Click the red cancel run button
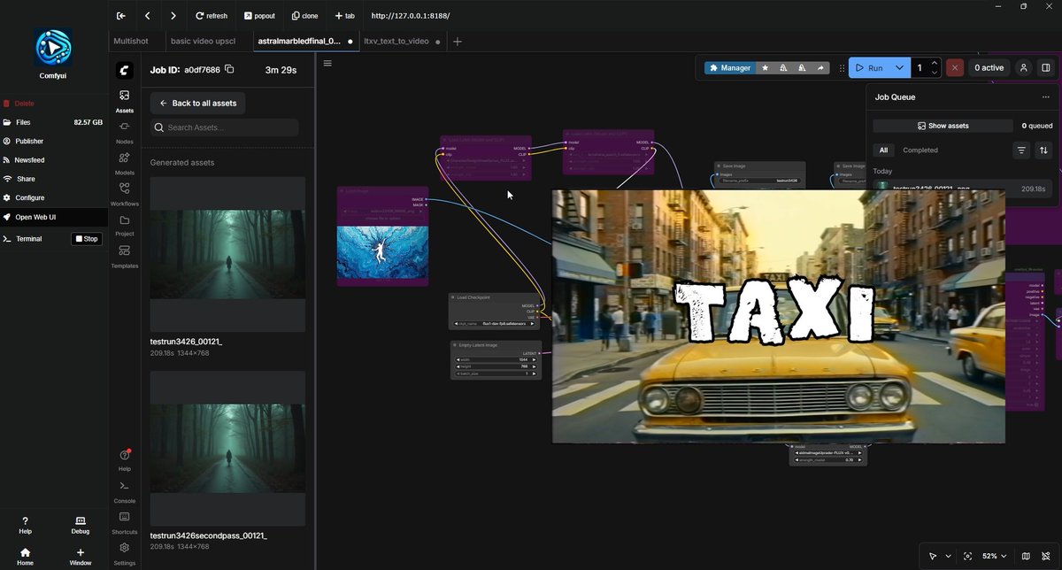Image resolution: width=1062 pixels, height=570 pixels. 955,67
